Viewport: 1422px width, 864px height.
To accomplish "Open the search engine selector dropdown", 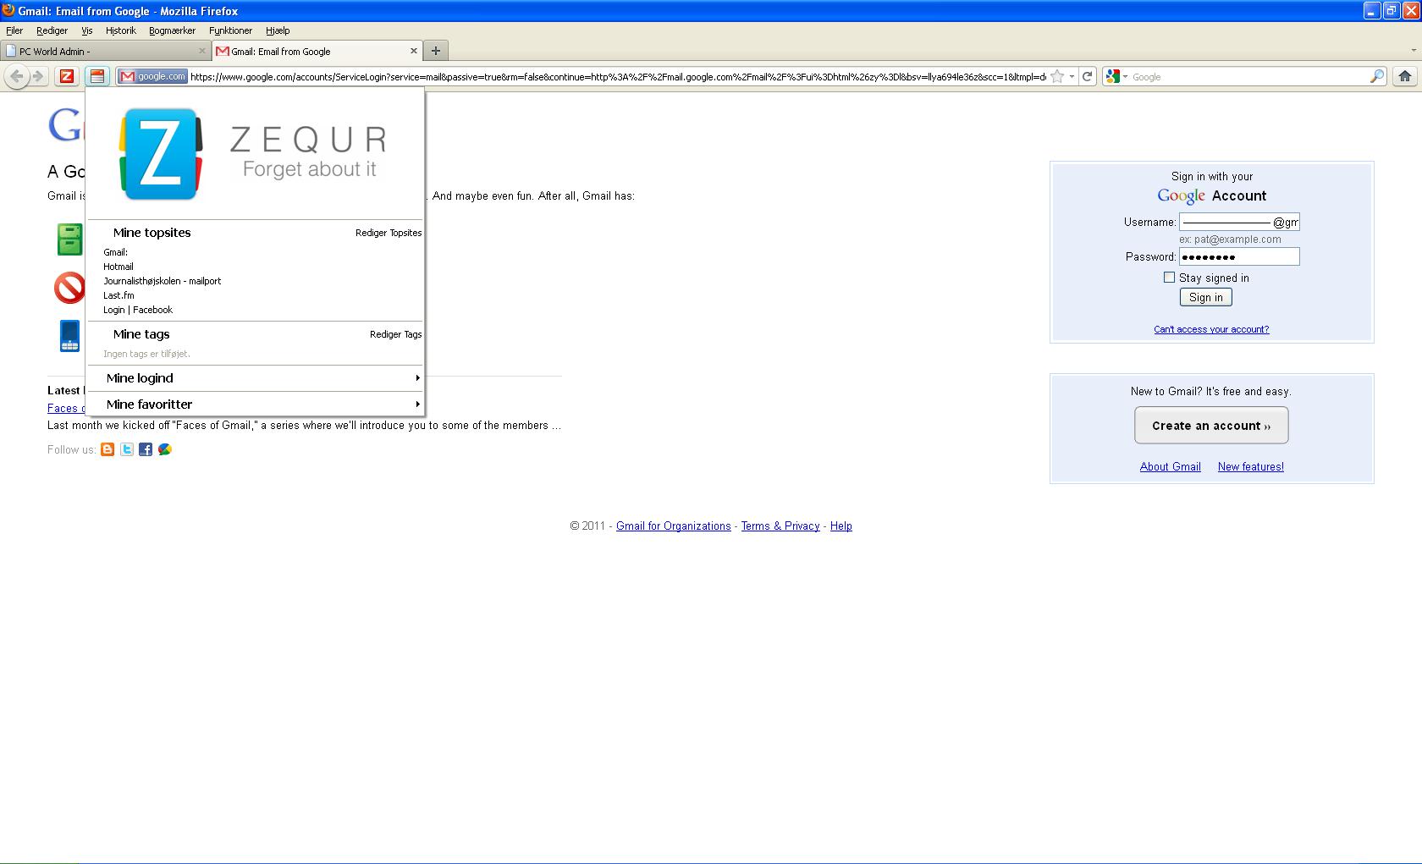I will [1116, 76].
